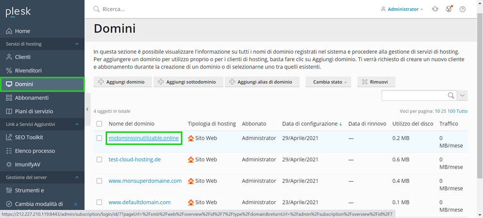Click the magnifier in domain list filter
The height and width of the screenshot is (218, 483).
point(451,95)
